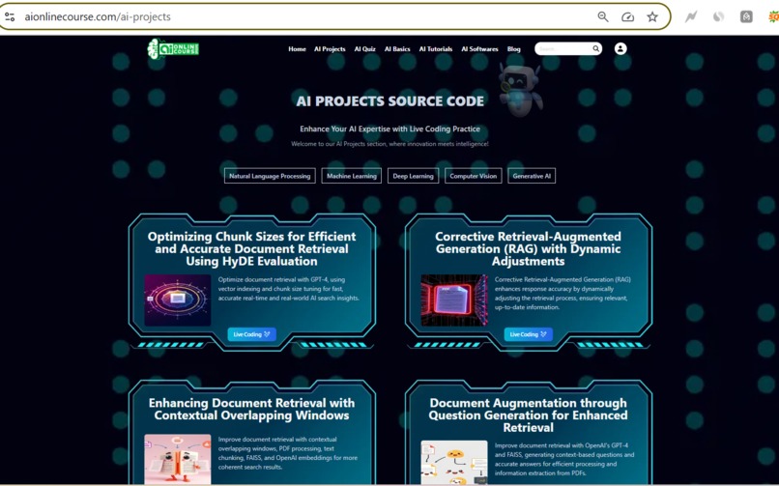The height and width of the screenshot is (486, 779).
Task: Open Corrective Retrieval-Augmented Generation project title
Action: click(528, 248)
